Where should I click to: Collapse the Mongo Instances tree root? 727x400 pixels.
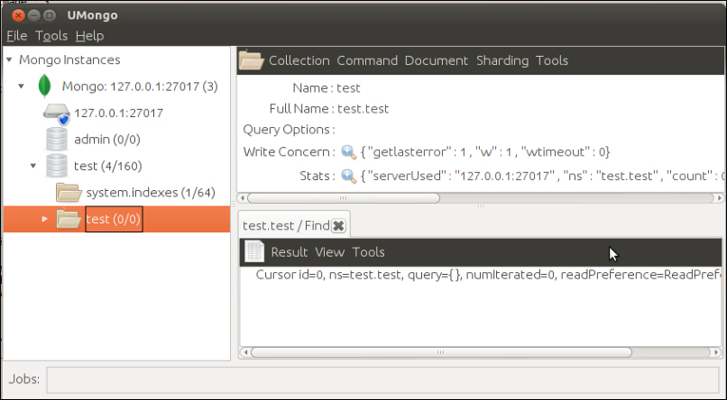9,59
